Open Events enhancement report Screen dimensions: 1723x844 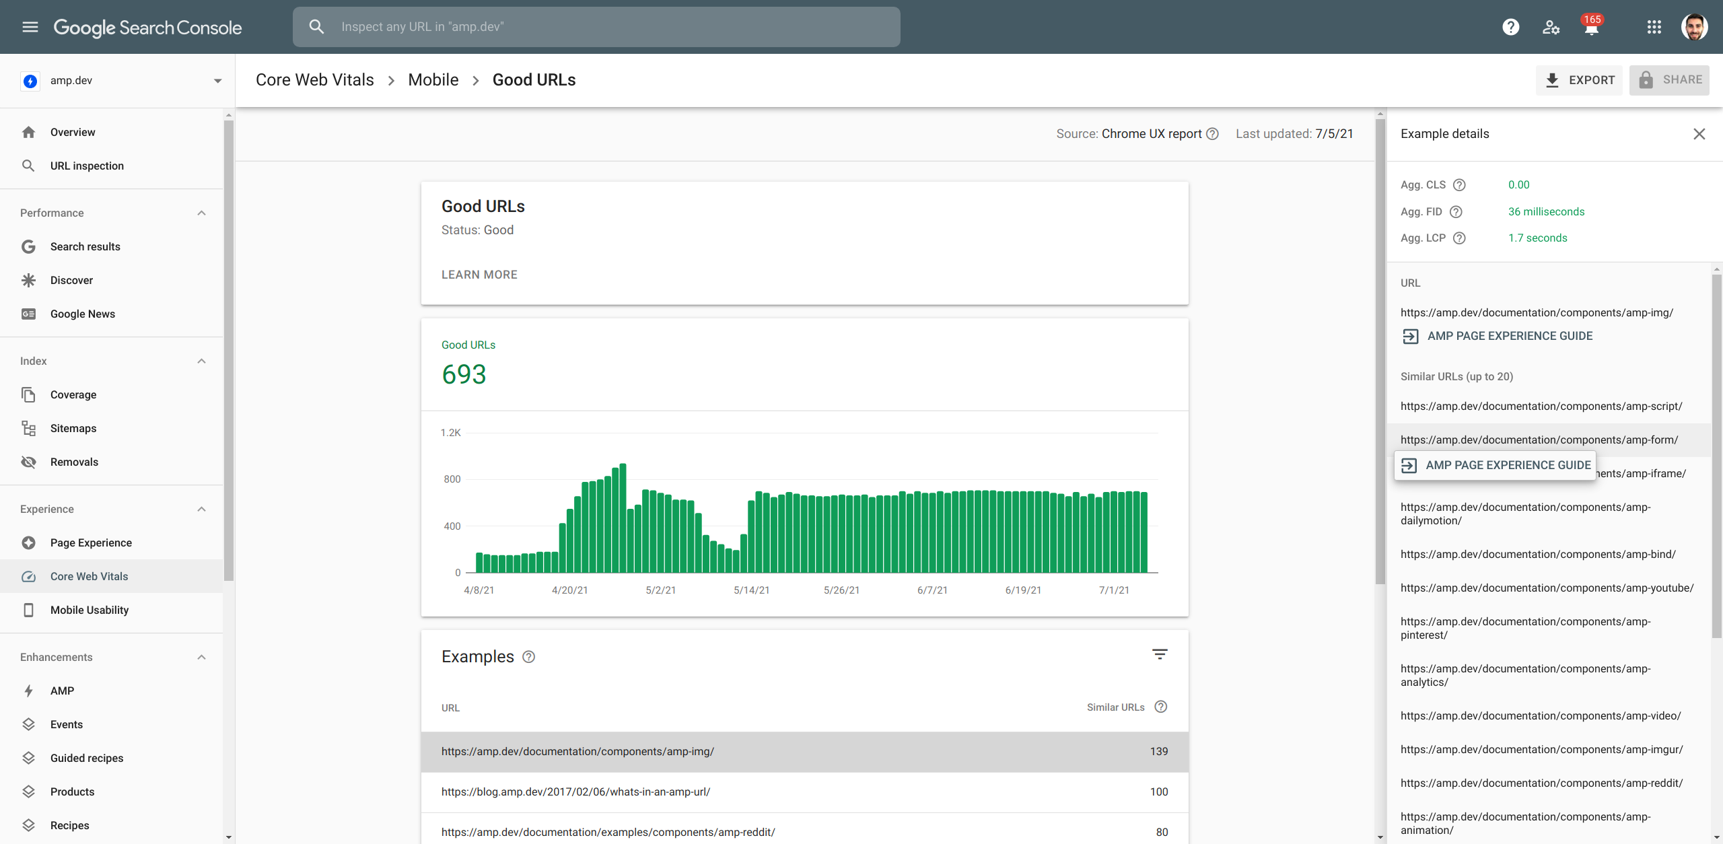tap(111, 724)
